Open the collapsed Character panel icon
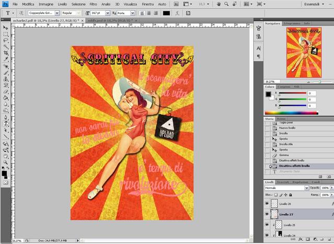 [x=258, y=49]
